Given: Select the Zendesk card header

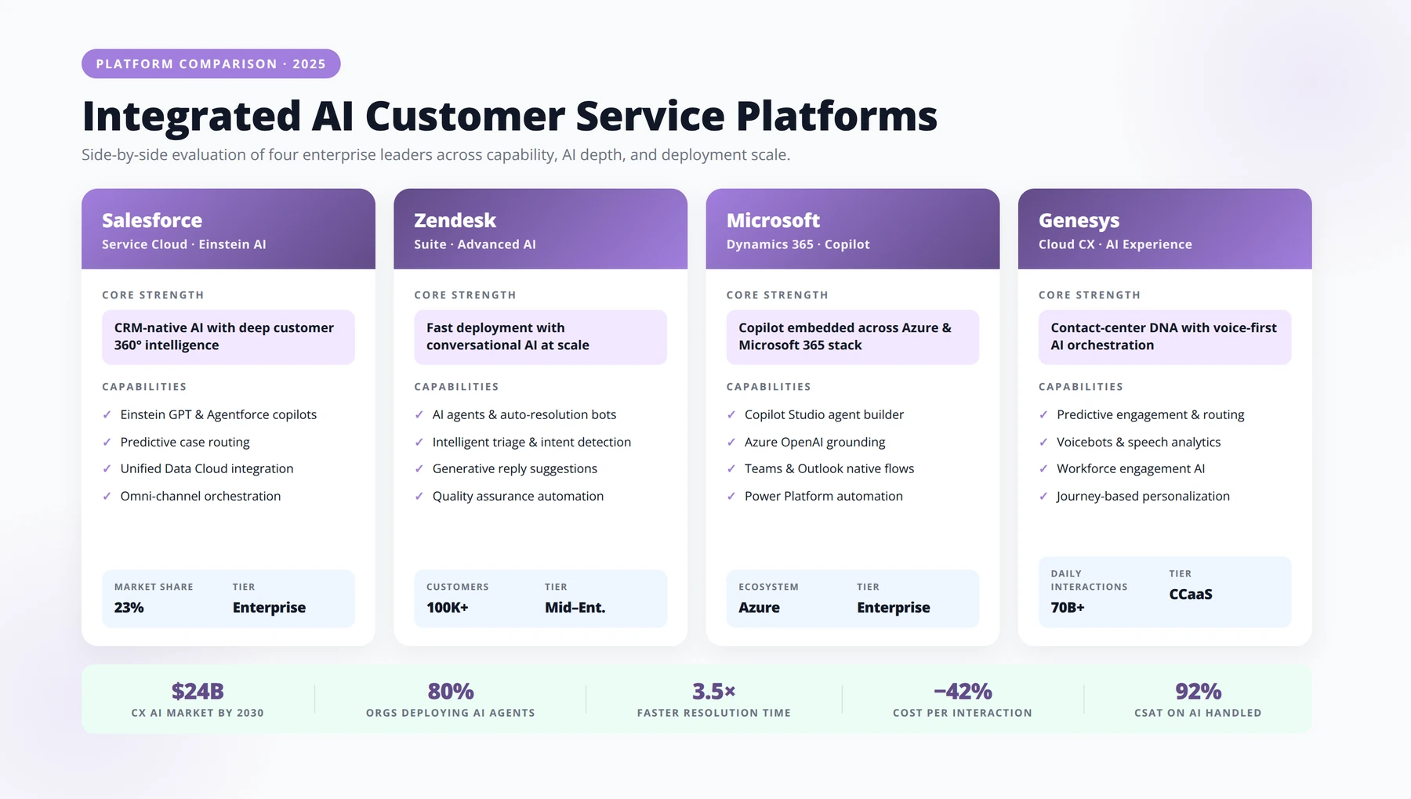Looking at the screenshot, I should 540,229.
